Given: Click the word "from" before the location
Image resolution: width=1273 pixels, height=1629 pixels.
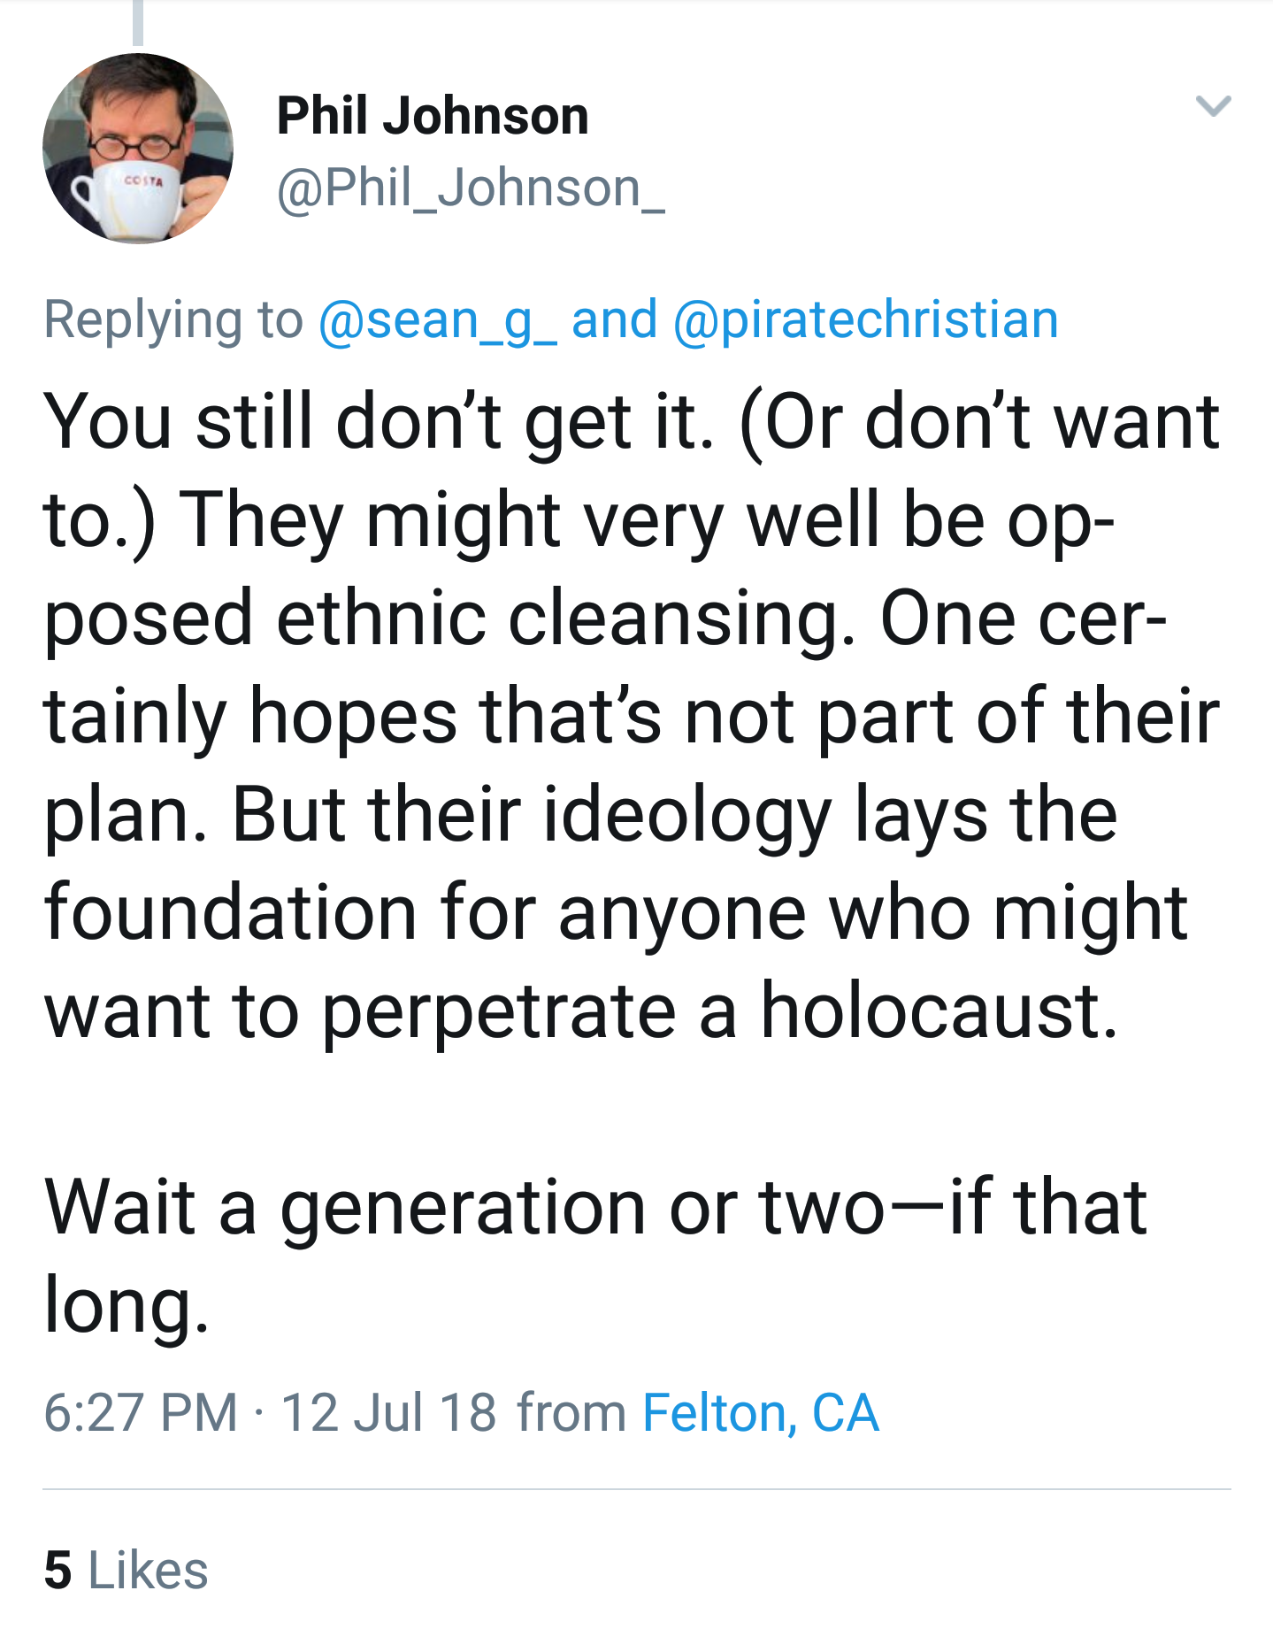Looking at the screenshot, I should [x=571, y=1411].
